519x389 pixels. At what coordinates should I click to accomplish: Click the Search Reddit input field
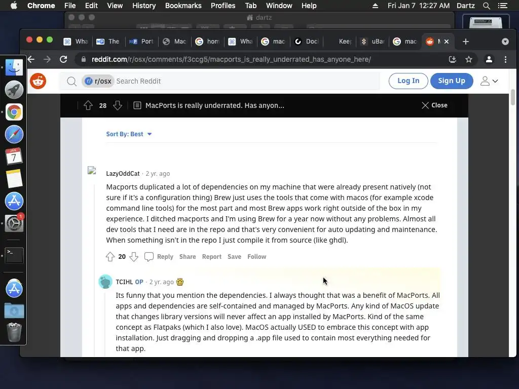(246, 81)
